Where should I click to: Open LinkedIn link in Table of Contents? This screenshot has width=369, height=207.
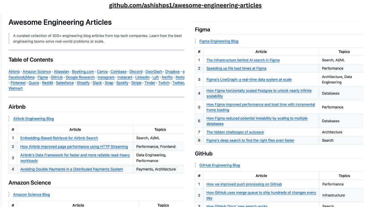click(x=142, y=77)
